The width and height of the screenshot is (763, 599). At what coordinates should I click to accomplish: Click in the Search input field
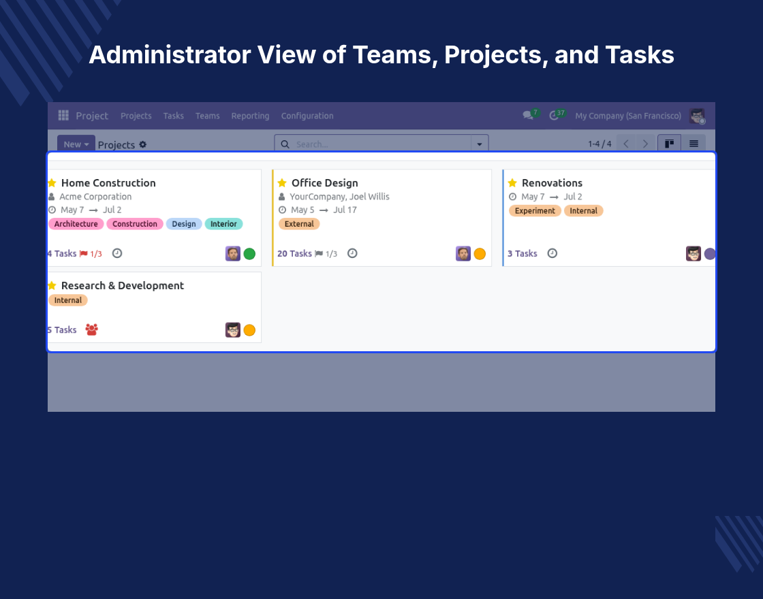[x=381, y=144]
